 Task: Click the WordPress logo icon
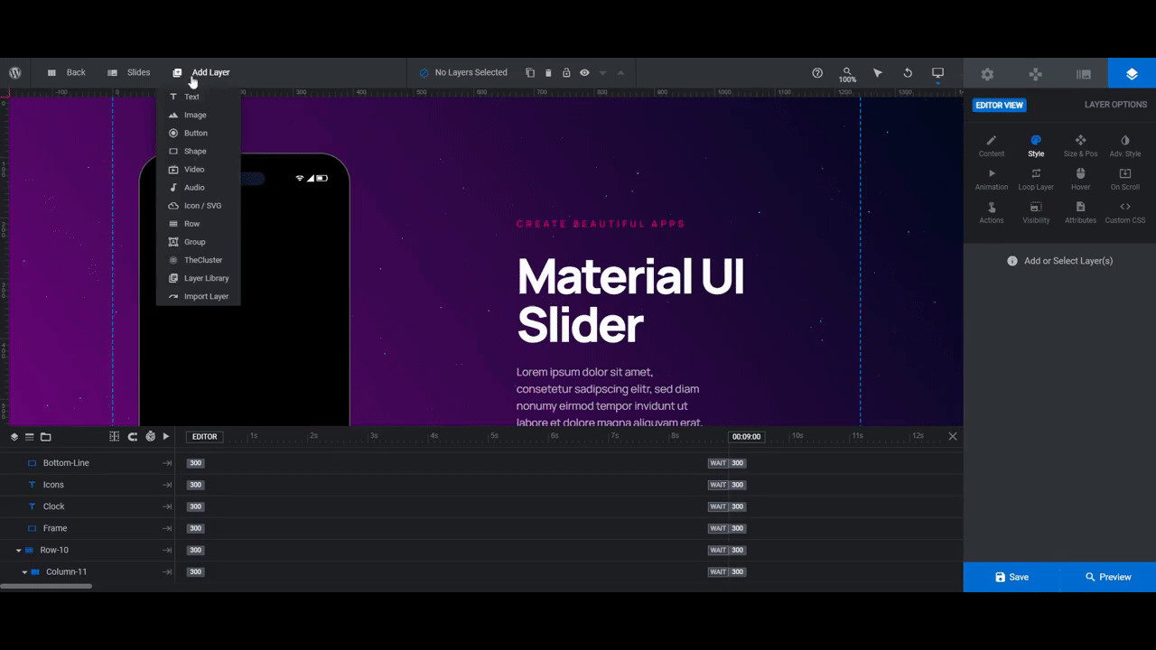(x=15, y=73)
